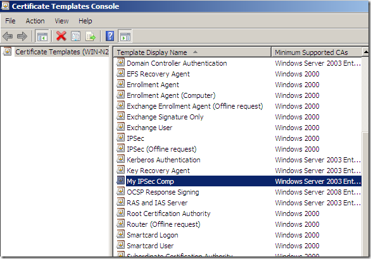
Task: Select the Enrollment Agent (Computer) template
Action: tap(171, 95)
